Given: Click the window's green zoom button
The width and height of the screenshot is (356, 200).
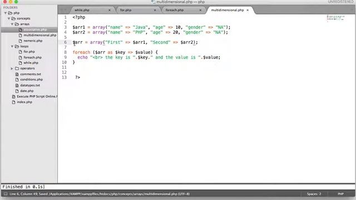Looking at the screenshot, I should point(16,2).
